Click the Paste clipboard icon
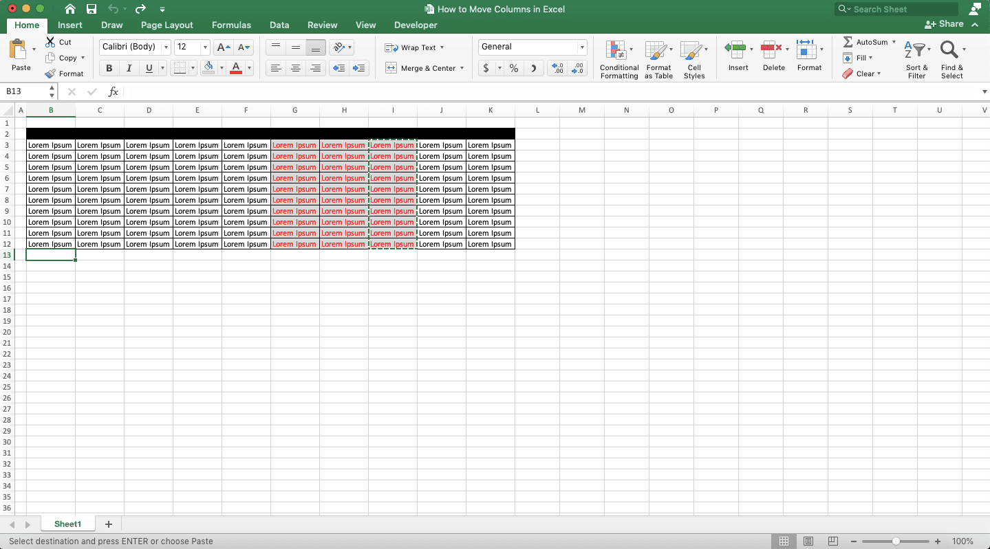990x549 pixels. click(17, 49)
